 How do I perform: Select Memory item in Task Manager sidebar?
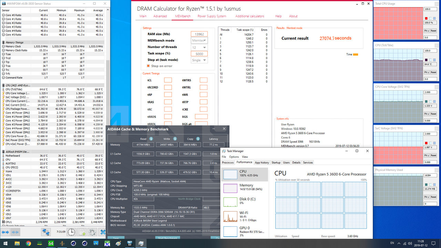[245, 188]
